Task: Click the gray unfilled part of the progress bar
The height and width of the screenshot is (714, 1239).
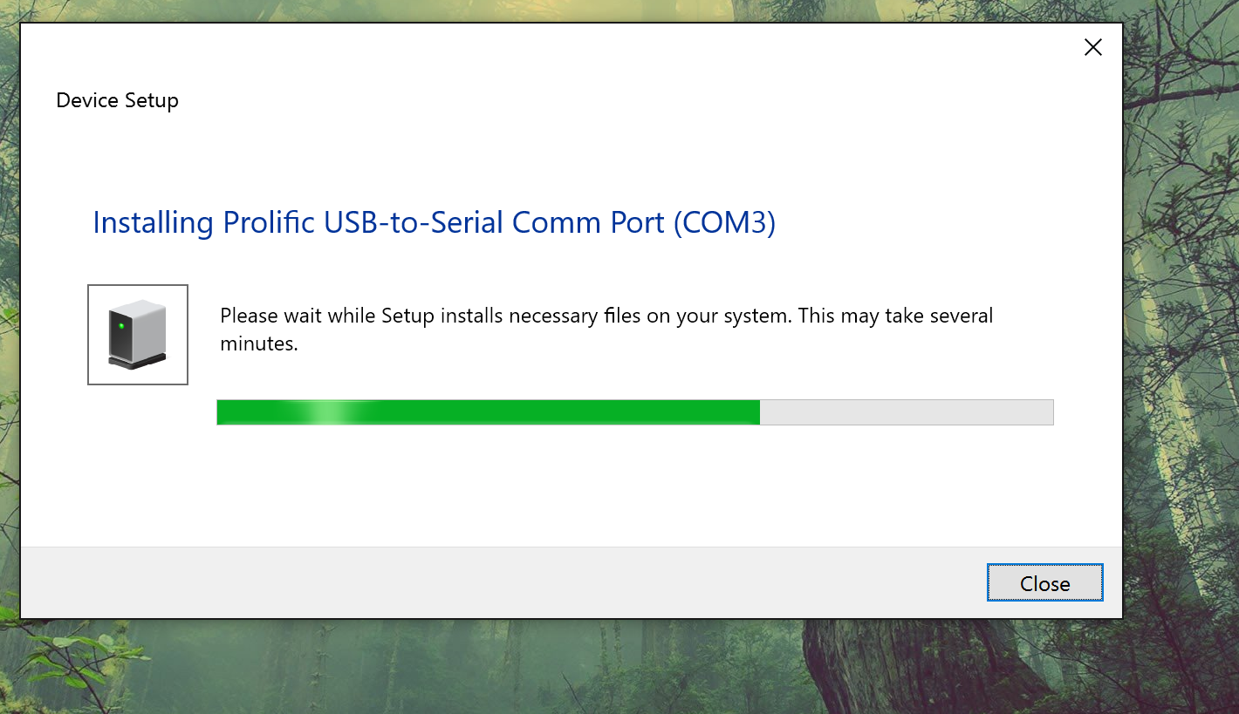Action: tap(907, 412)
